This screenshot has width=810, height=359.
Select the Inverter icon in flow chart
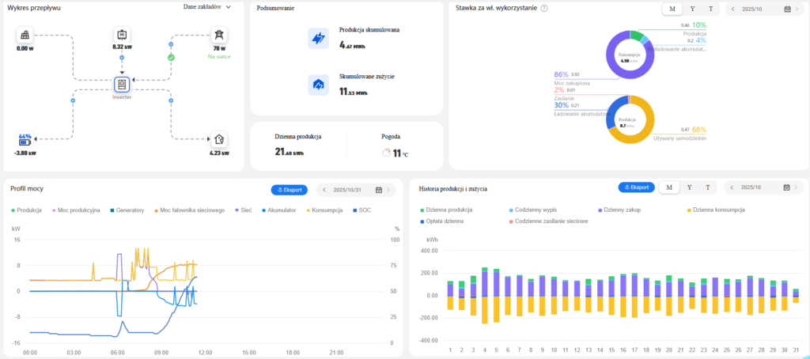click(x=122, y=83)
